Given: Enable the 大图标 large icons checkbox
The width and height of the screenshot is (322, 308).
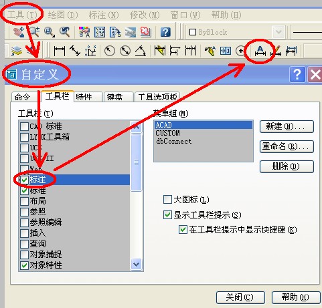Looking at the screenshot, I should pos(167,200).
